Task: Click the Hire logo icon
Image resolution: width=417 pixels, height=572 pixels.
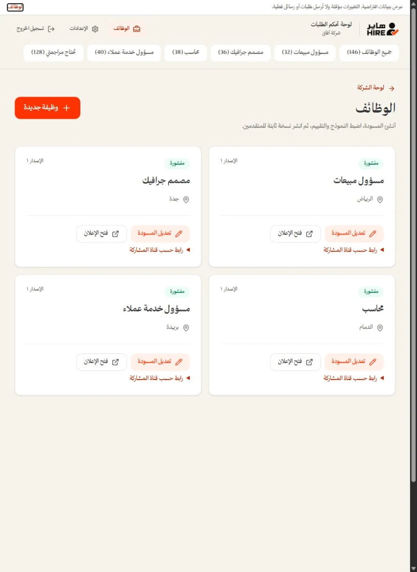Action: (x=383, y=29)
